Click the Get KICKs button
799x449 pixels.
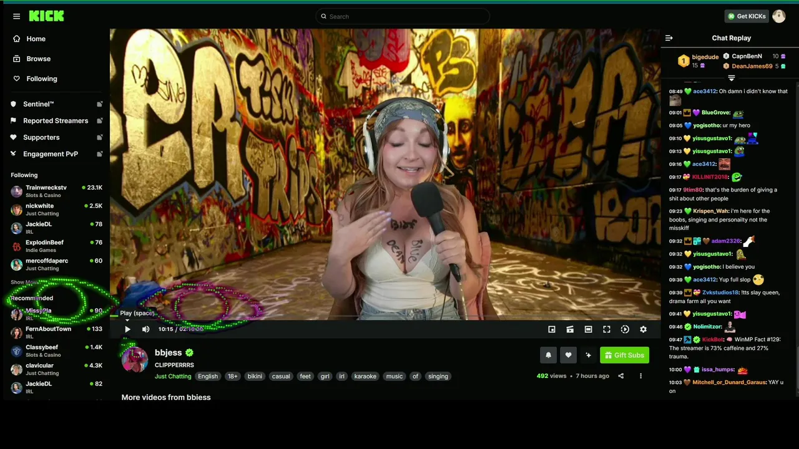[746, 16]
